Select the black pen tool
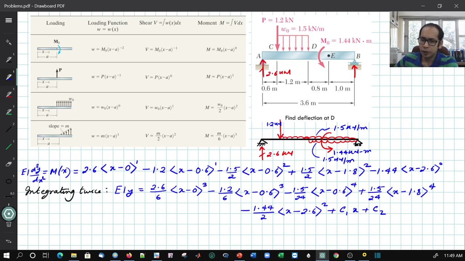Screen dimensions: 465x261 coord(9,59)
